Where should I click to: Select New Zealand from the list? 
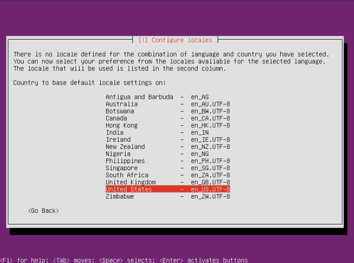[168, 147]
